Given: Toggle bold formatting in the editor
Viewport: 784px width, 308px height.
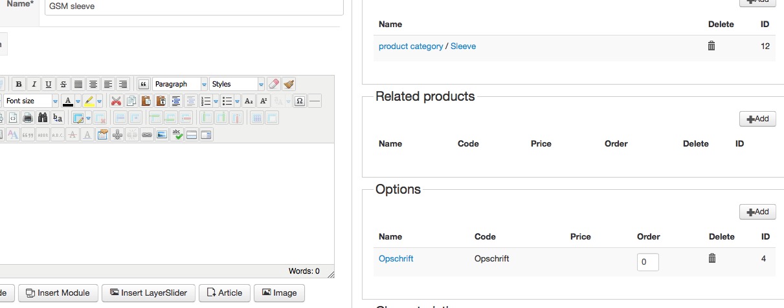Looking at the screenshot, I should point(19,84).
